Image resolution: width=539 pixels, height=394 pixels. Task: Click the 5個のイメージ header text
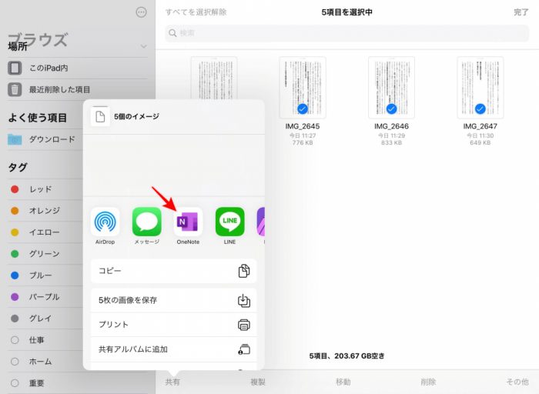(x=136, y=117)
